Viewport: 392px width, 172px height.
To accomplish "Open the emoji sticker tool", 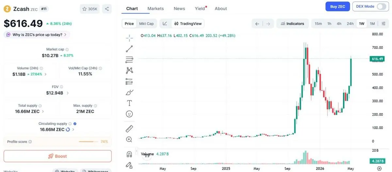I will [x=129, y=114].
